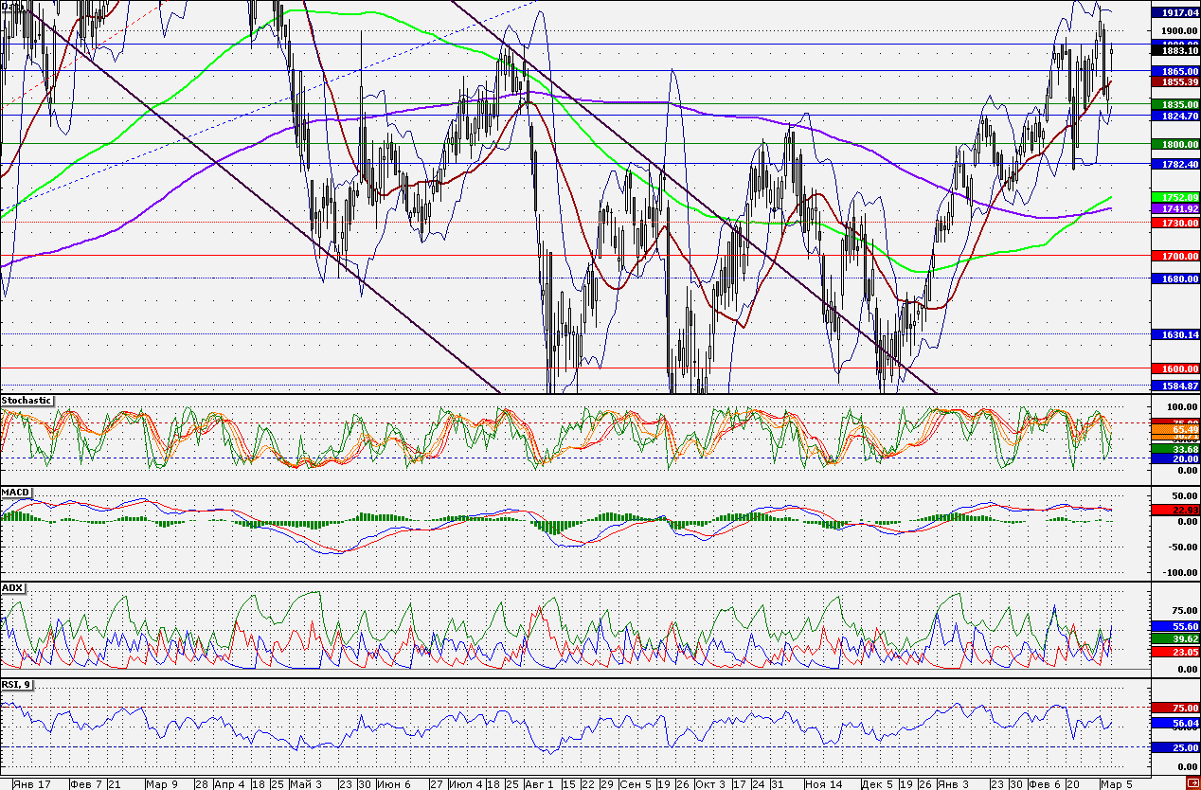The height and width of the screenshot is (790, 1201).
Task: Select the Авг 1 date marker
Action: click(x=537, y=784)
